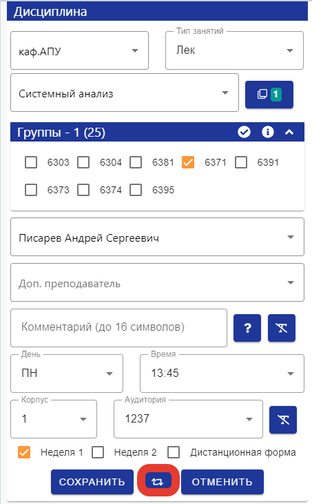Click the copy button with badge 1
Viewport: 312px width, 504px height.
click(x=269, y=94)
